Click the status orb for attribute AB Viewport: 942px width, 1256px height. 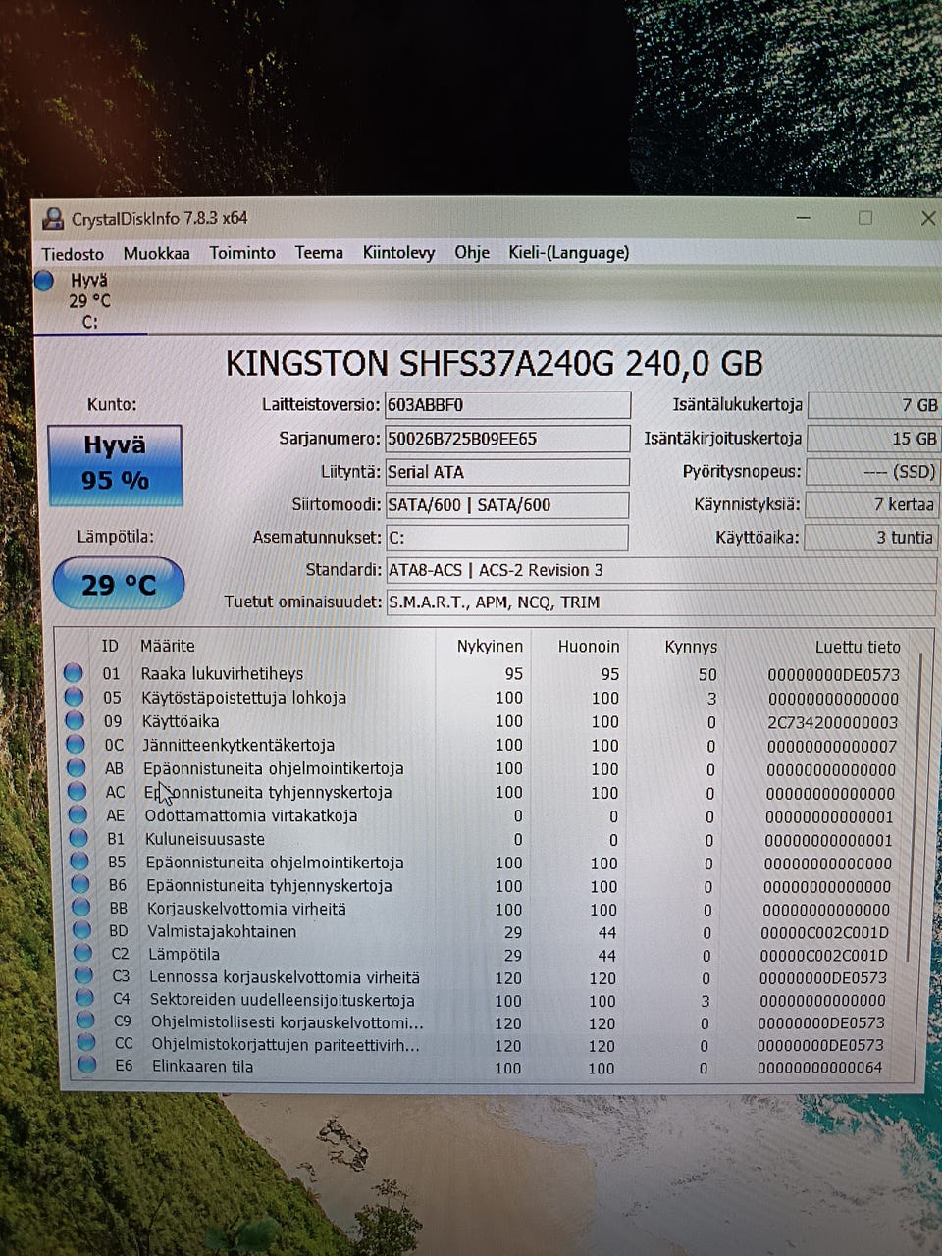(78, 767)
